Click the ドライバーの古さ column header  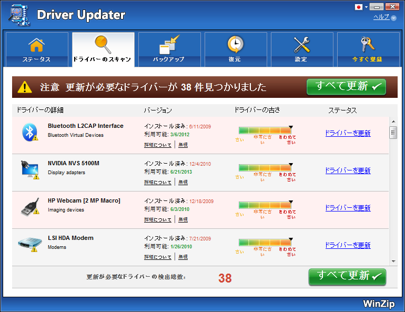[257, 110]
